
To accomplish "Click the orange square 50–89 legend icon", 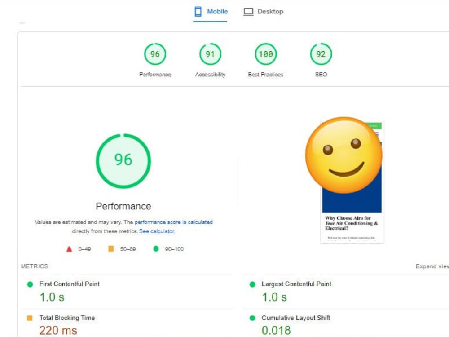I will pyautogui.click(x=111, y=249).
